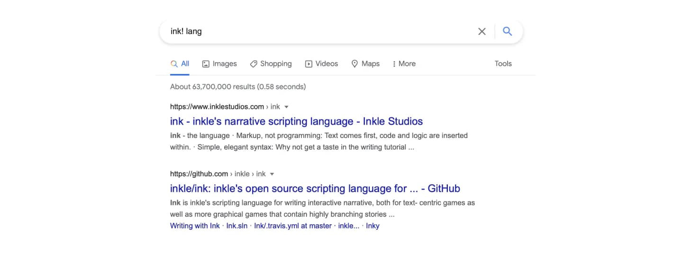Click the inklestudios snippet starting 'ink - the language'
The height and width of the screenshot is (256, 691).
(x=319, y=141)
